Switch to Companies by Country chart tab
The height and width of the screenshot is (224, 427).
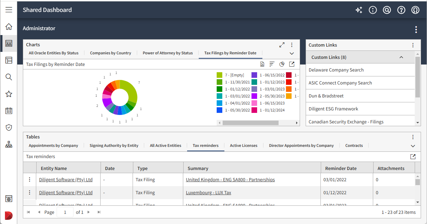pos(110,53)
